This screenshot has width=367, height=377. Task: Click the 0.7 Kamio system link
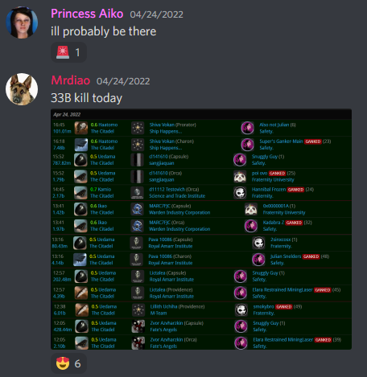pos(101,190)
